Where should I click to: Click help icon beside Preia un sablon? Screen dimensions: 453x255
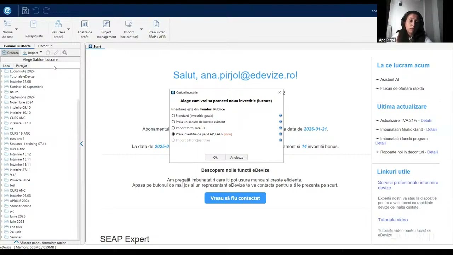(280, 122)
